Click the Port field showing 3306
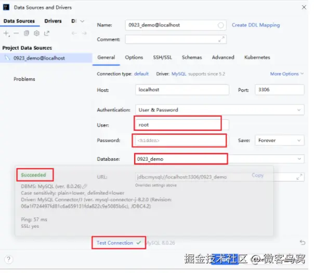The image size is (314, 273). [x=280, y=90]
